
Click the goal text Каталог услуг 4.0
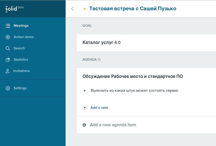coord(101,42)
